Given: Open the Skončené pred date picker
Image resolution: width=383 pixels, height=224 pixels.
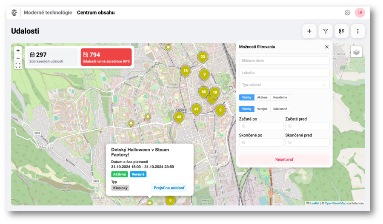Looking at the screenshot, I should click(x=307, y=142).
